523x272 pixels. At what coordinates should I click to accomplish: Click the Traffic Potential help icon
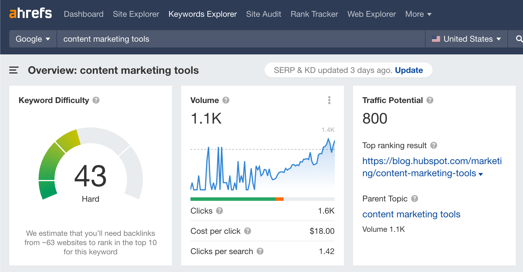click(430, 100)
